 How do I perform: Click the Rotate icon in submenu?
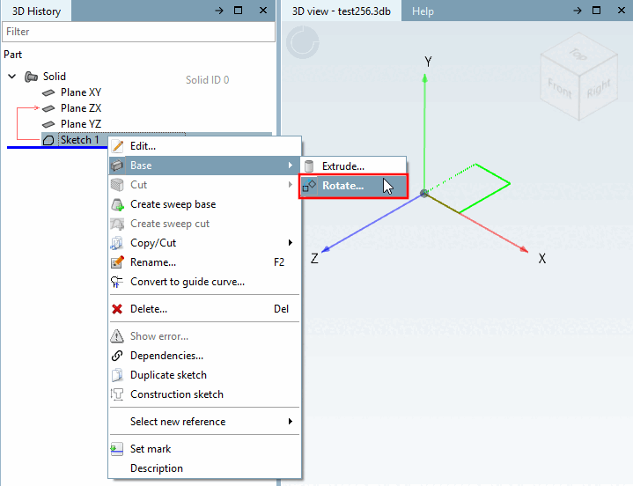309,186
